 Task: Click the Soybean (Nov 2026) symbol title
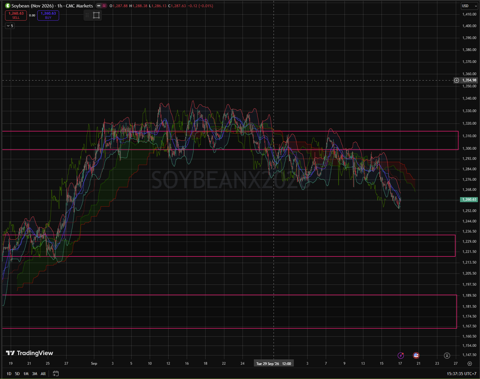[32, 6]
